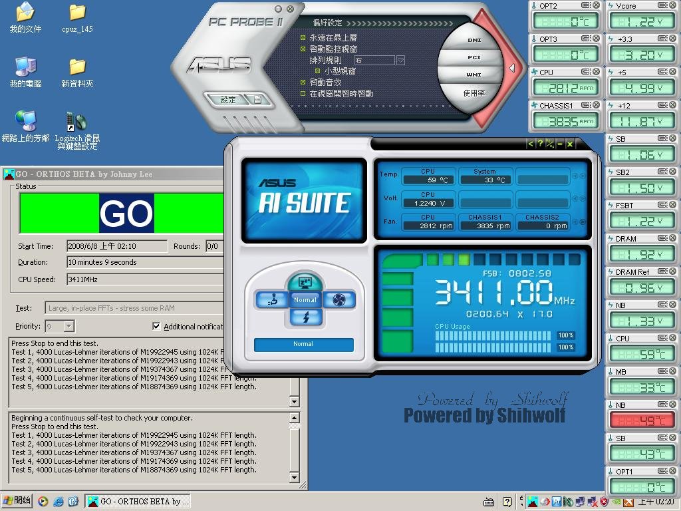Click the AI Gear lever icon in AI Suite
The width and height of the screenshot is (681, 511).
tap(272, 300)
